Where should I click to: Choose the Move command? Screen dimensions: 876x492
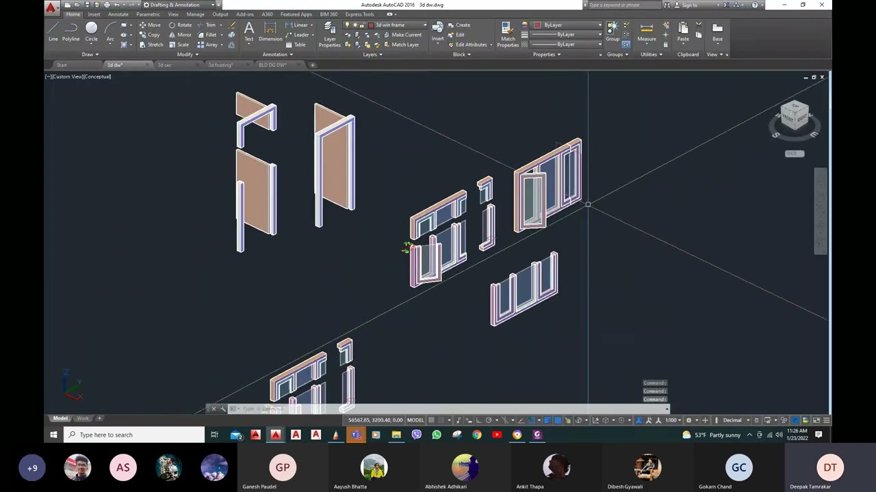point(149,25)
